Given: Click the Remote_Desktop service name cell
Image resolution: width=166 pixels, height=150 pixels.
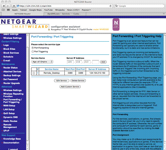Looking at the screenshot, I should point(52,73).
